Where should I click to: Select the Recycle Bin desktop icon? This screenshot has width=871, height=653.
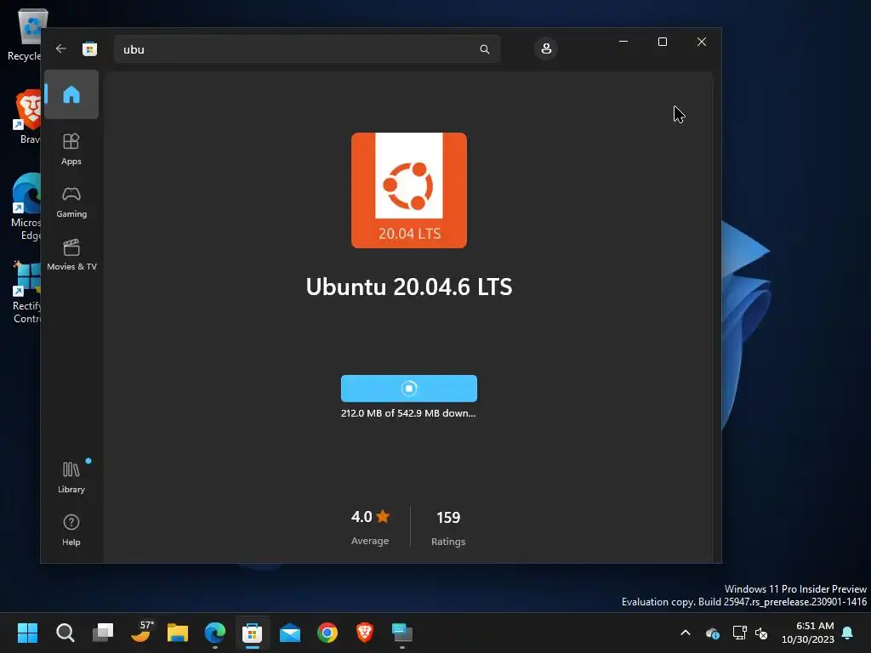(25, 35)
